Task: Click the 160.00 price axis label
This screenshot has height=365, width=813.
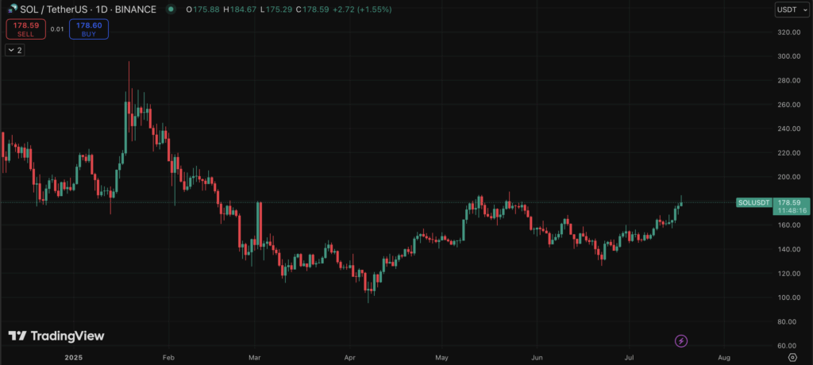Action: point(790,225)
